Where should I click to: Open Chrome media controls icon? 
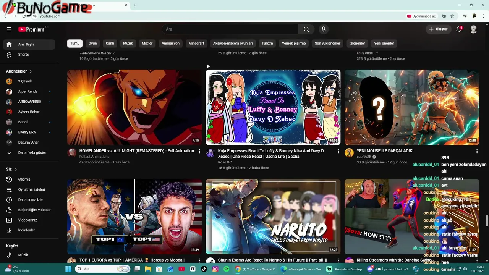pos(465,16)
